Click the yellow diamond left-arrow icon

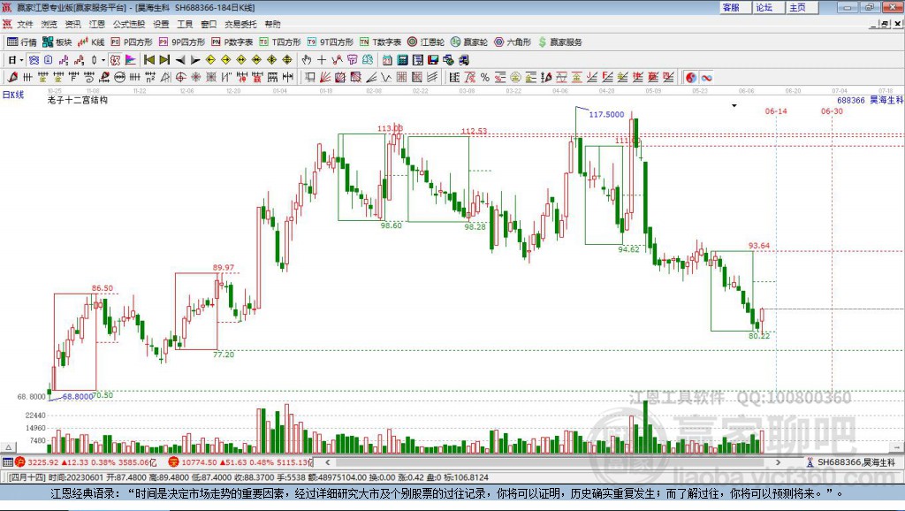(x=210, y=60)
